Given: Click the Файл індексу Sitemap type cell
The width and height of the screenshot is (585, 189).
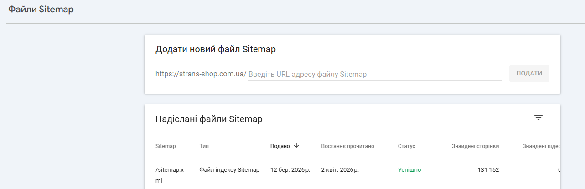Looking at the screenshot, I should (229, 170).
